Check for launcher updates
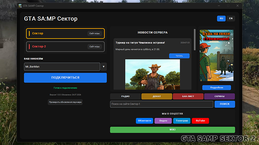Image resolution: width=259 pixels, height=145 pixels. [65, 102]
